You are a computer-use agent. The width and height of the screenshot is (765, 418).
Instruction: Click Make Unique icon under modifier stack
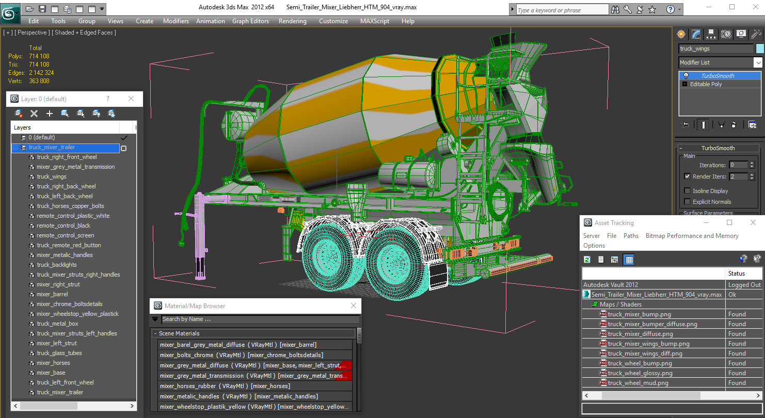[x=722, y=124]
